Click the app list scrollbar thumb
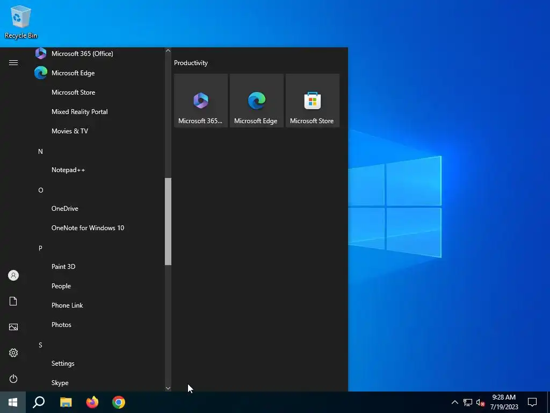 coord(168,221)
